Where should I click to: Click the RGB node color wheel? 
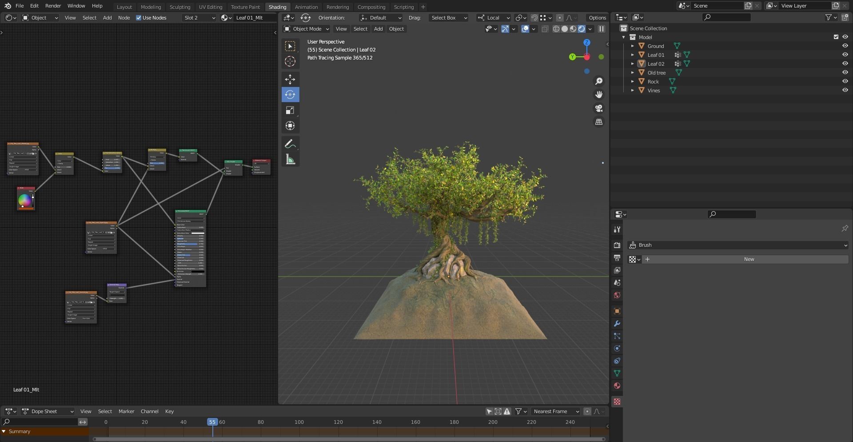[x=24, y=201]
